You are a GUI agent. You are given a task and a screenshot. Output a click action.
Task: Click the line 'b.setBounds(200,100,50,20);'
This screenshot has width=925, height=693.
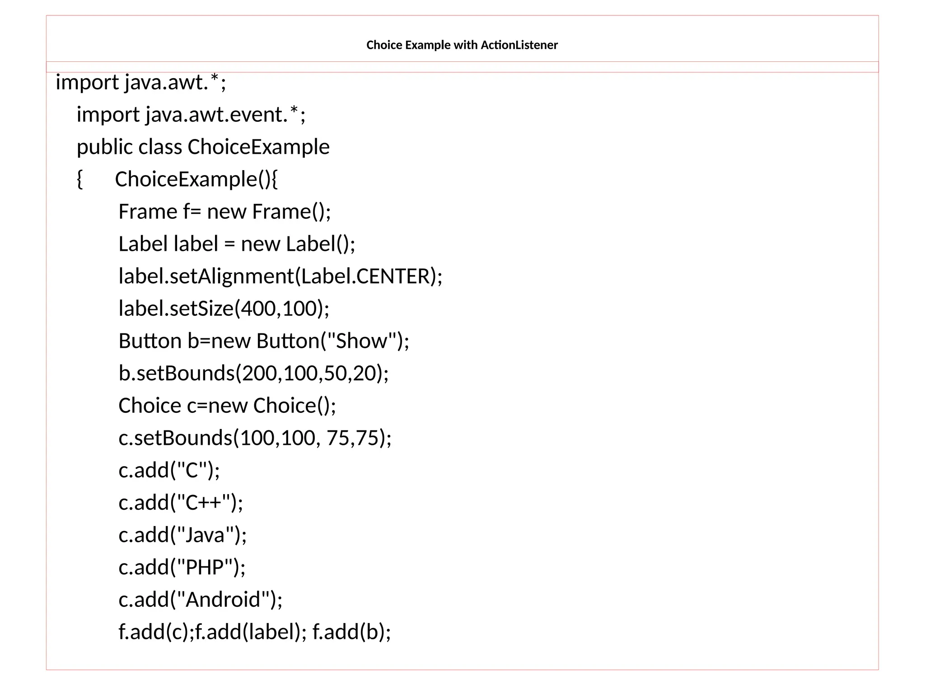[x=253, y=373]
